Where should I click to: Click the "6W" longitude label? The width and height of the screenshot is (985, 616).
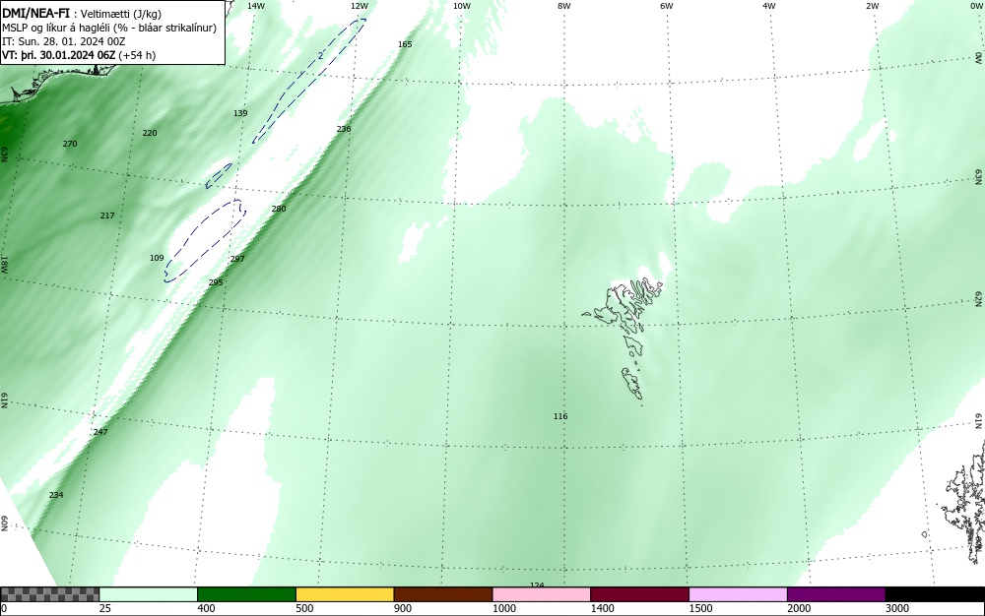coord(667,6)
